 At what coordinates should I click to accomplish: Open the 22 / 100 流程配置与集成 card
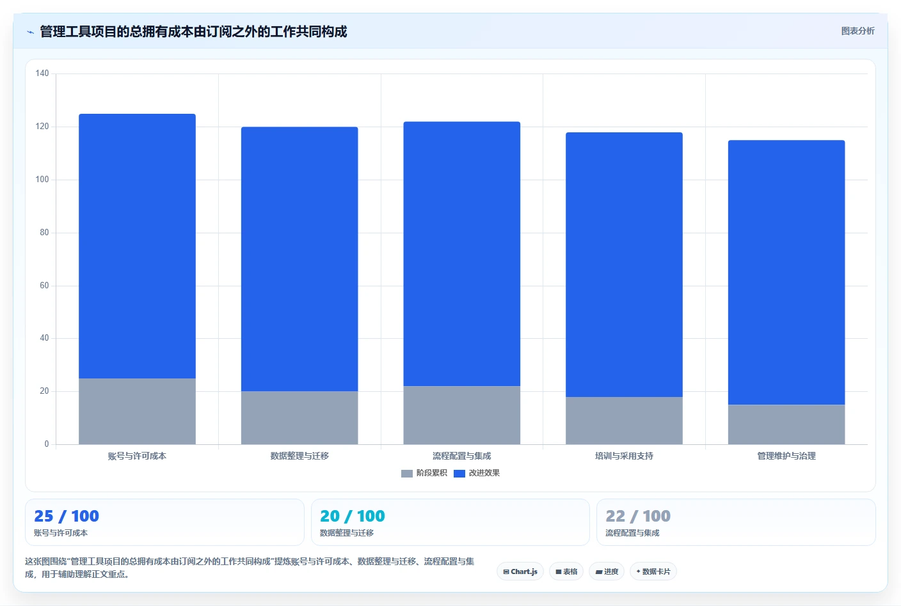coord(736,522)
